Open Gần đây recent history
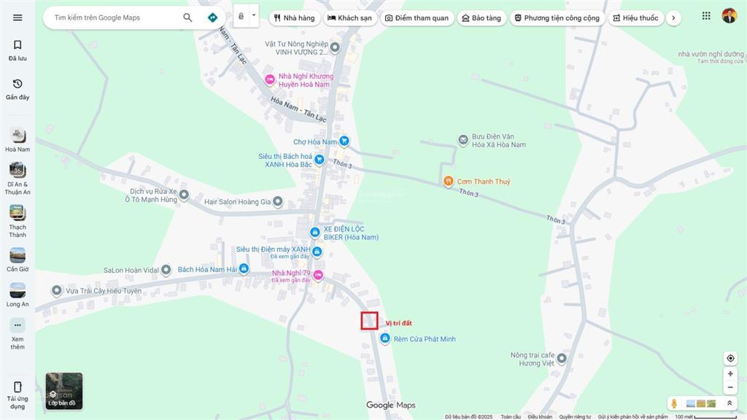Viewport: 747px width, 420px height. click(x=18, y=89)
